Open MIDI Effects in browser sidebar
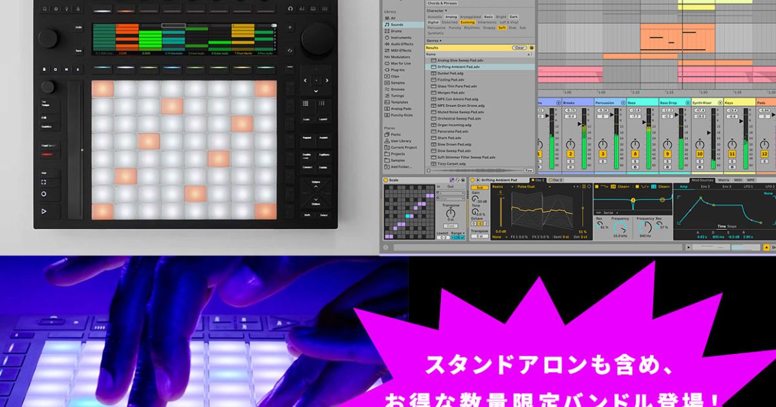The height and width of the screenshot is (407, 776). click(x=400, y=50)
